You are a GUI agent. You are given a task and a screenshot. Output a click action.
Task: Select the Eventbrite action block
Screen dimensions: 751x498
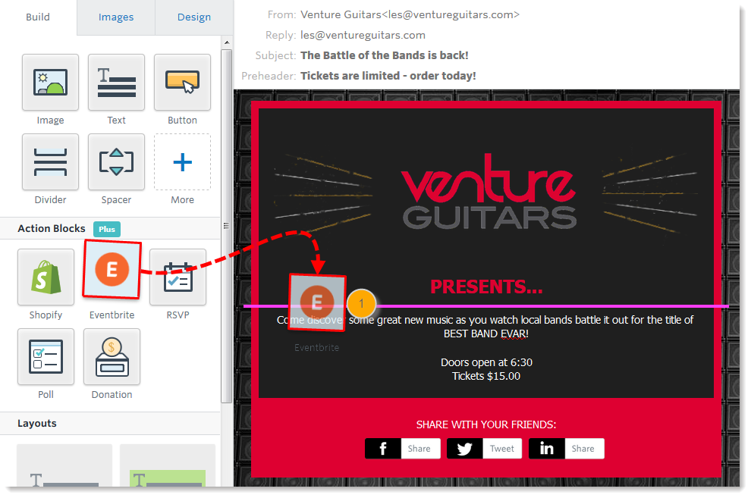point(112,270)
